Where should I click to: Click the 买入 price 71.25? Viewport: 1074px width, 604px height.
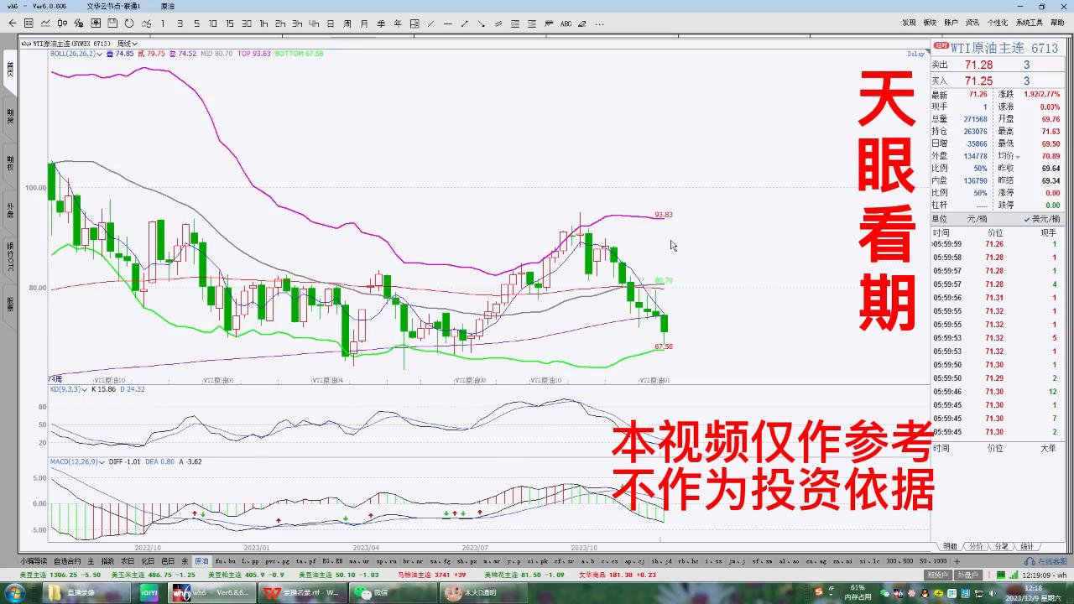[x=978, y=81]
